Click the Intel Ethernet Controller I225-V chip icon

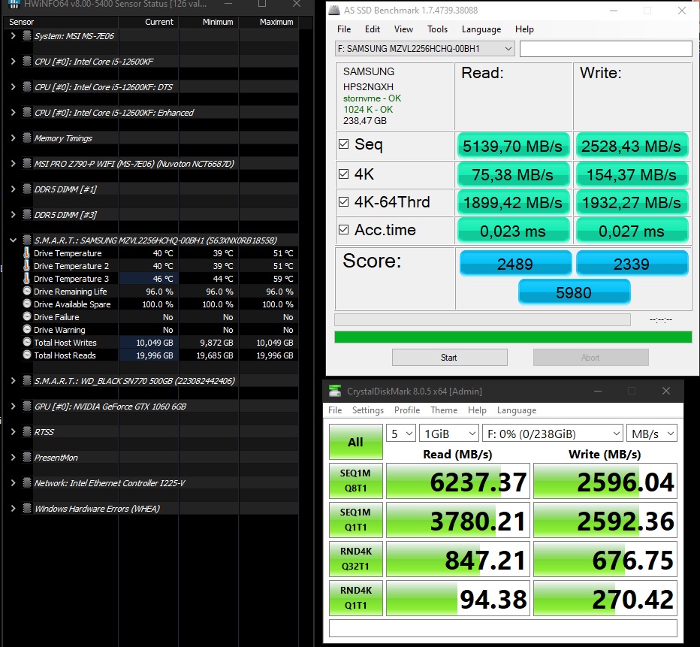coord(27,482)
